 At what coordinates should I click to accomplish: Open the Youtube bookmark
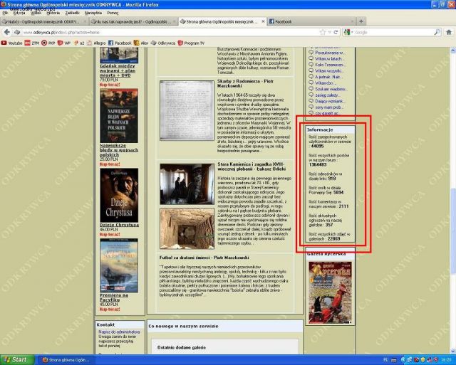tap(11, 43)
